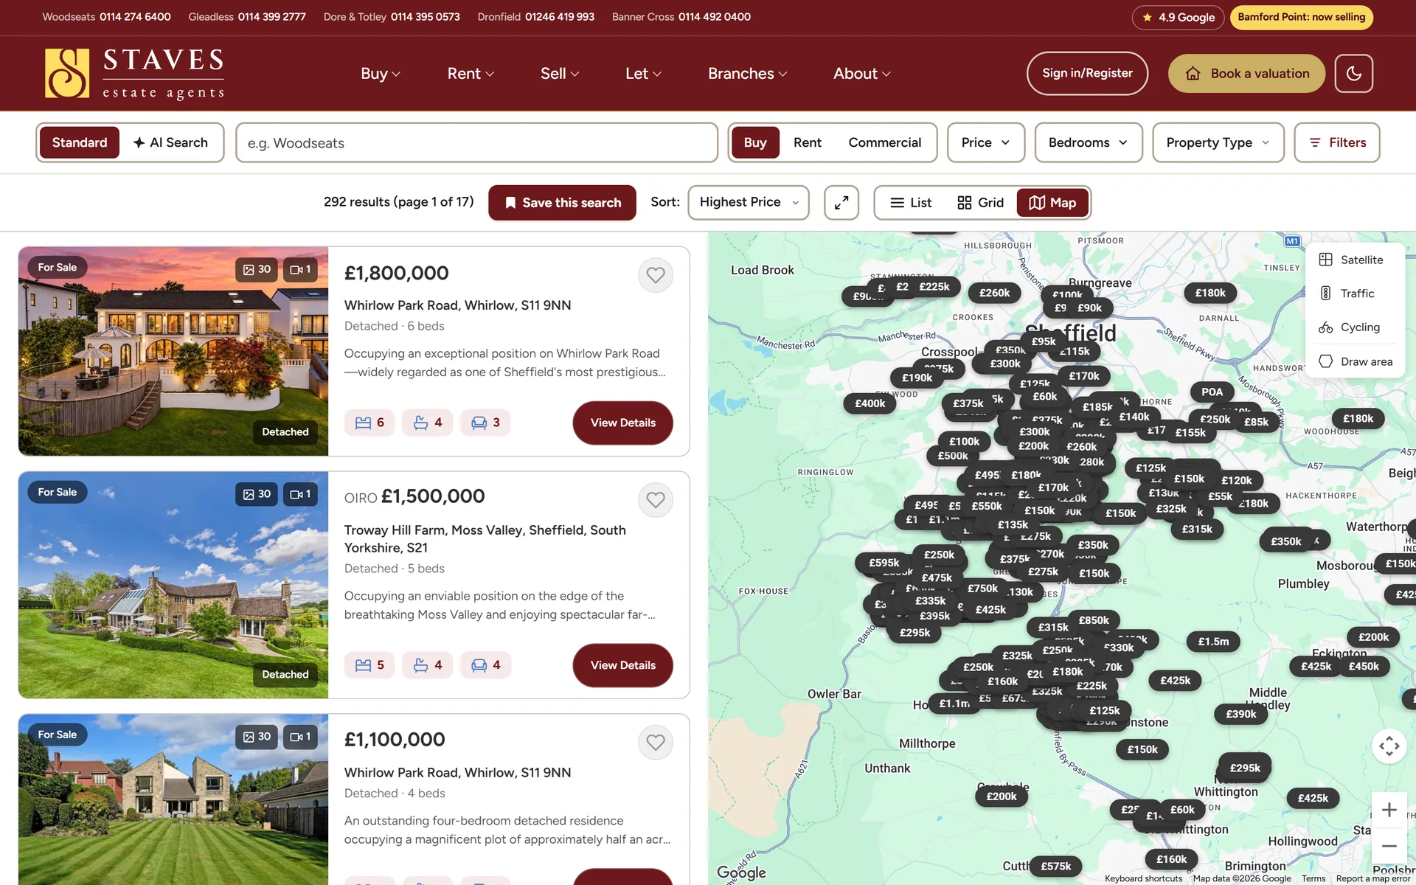Viewport: 1416px width, 885px height.
Task: Click Bamford Point: now selling banner
Action: pos(1301,17)
